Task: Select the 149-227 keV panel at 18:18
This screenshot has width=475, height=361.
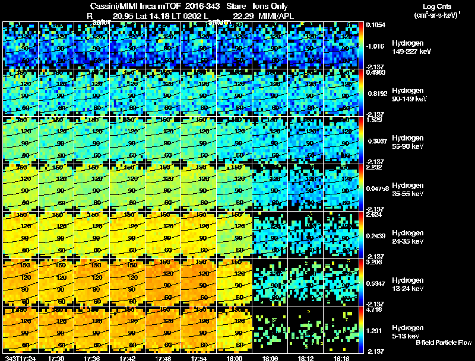Action: (x=341, y=45)
